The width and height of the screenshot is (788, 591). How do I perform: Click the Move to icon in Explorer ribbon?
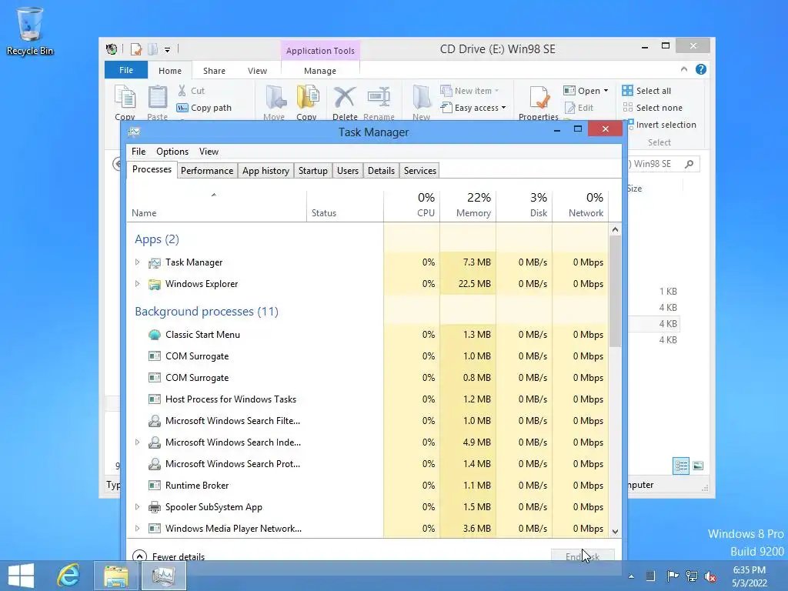(x=275, y=98)
